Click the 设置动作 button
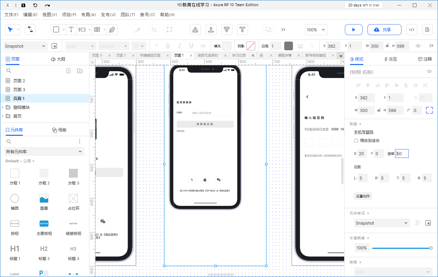 point(363,196)
